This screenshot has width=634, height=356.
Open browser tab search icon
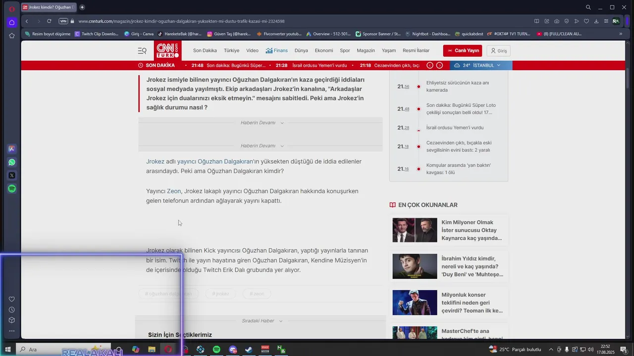pos(588,7)
